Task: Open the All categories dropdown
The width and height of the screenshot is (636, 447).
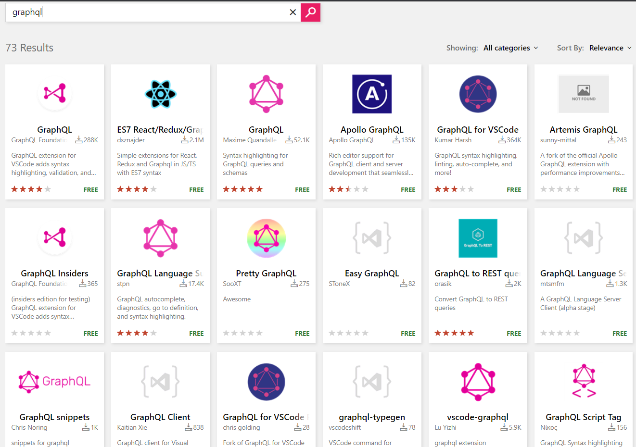Action: 510,48
